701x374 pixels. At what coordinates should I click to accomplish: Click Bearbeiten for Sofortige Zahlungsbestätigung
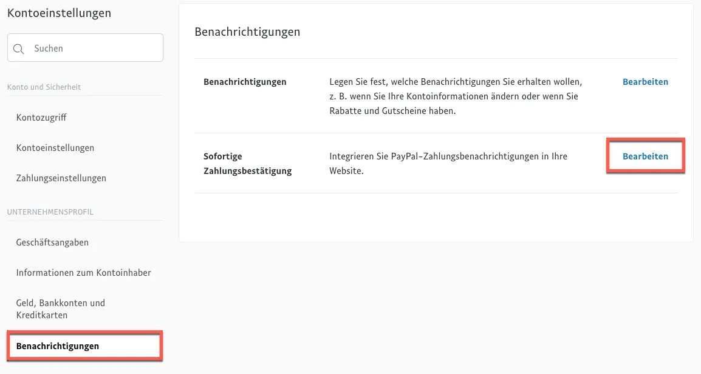645,156
